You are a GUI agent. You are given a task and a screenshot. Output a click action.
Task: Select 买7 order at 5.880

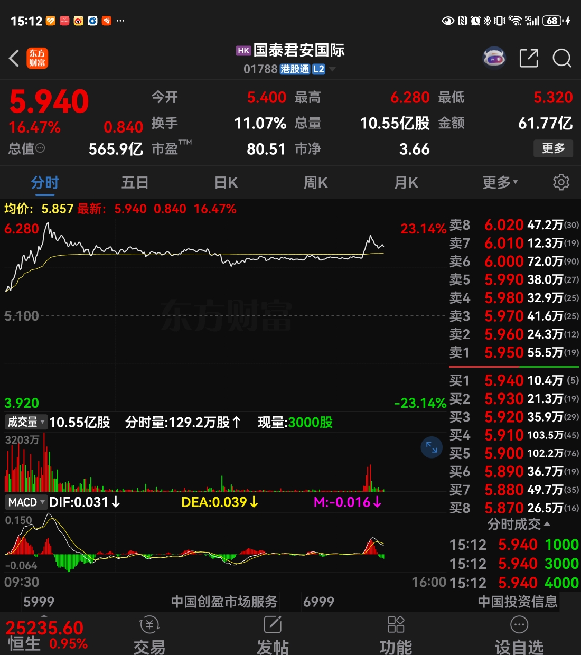[514, 490]
